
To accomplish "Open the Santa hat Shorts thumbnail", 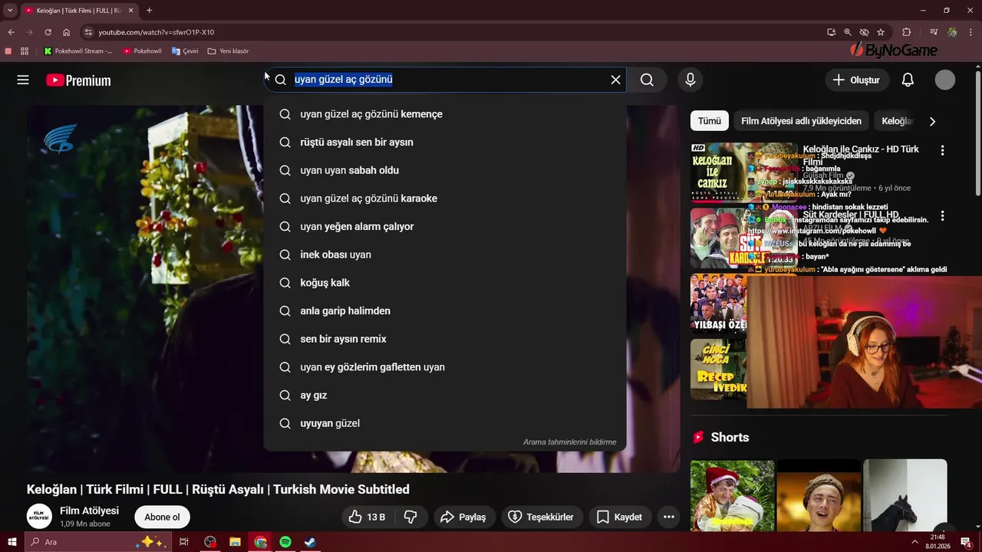I will pos(732,495).
